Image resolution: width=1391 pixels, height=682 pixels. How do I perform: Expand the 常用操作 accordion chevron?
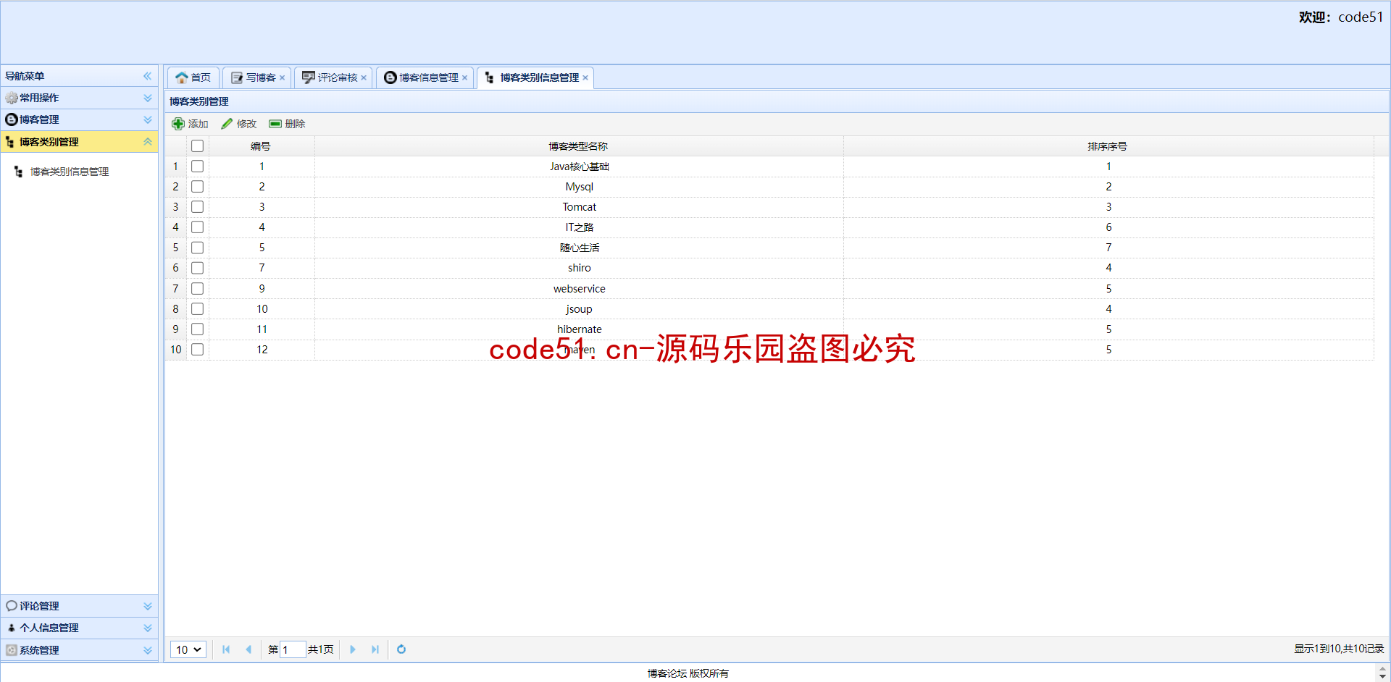(148, 98)
